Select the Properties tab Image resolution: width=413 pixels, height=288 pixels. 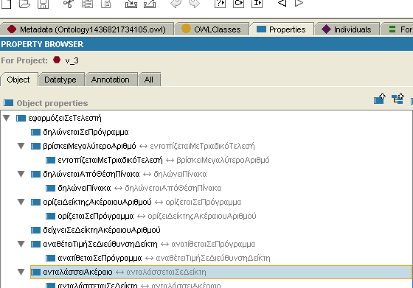[x=281, y=29]
